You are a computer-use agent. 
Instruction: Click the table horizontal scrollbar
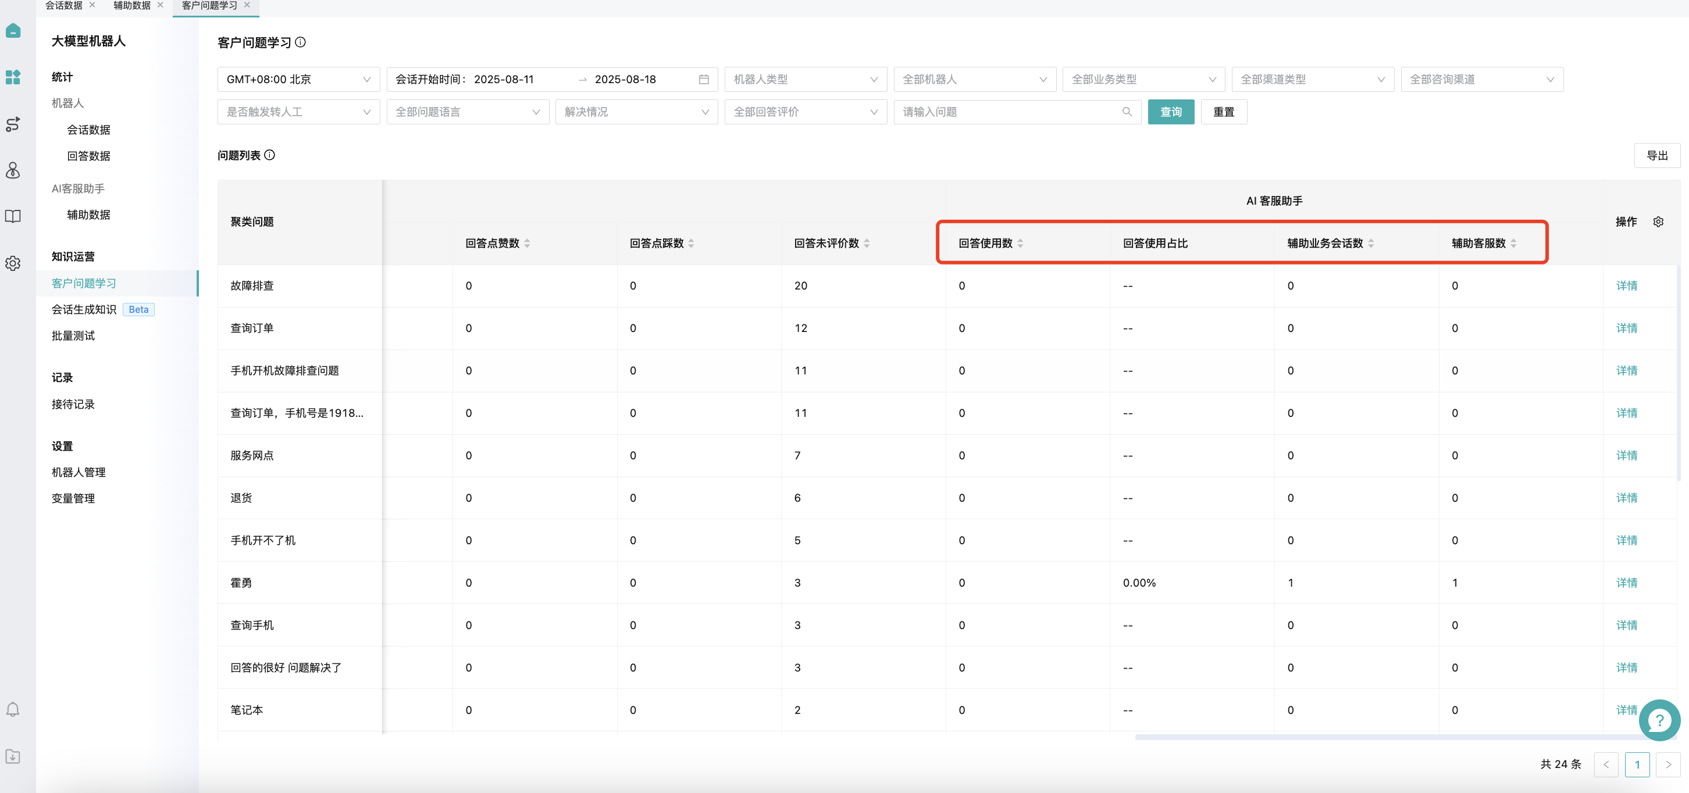click(x=1406, y=737)
